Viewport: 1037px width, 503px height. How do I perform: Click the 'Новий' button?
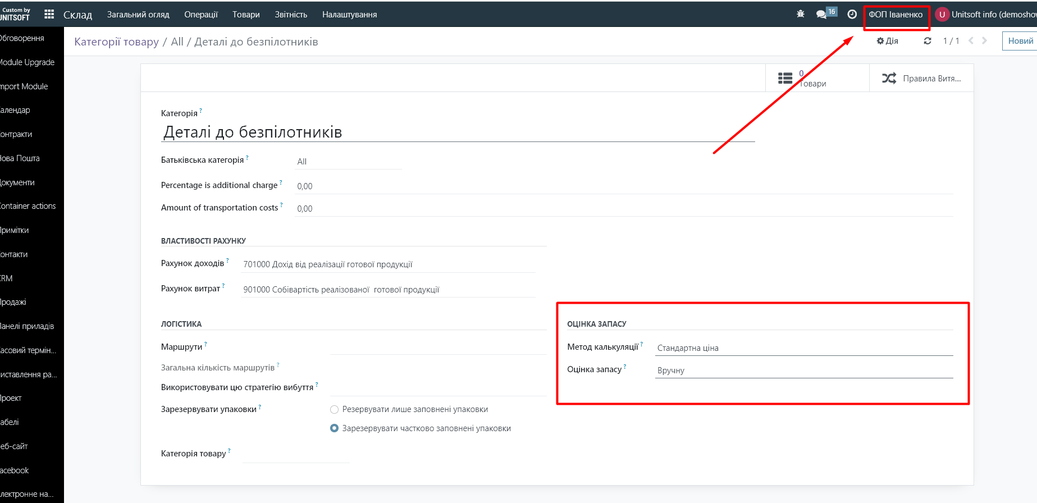point(1020,41)
